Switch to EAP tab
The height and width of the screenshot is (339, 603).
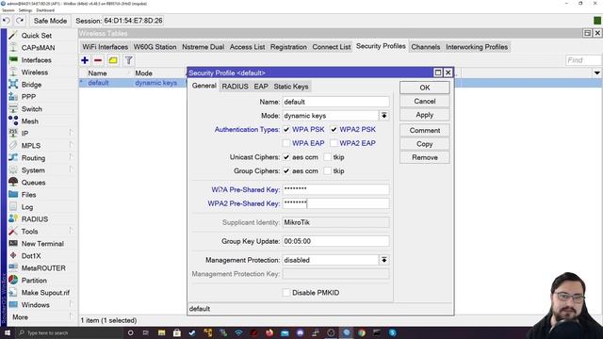coord(261,87)
